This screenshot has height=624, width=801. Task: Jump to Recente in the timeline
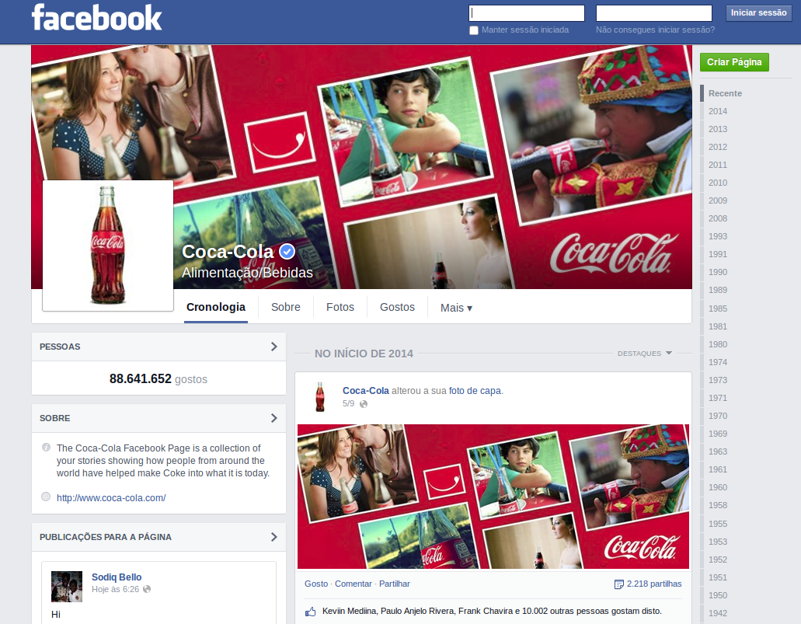pos(725,93)
